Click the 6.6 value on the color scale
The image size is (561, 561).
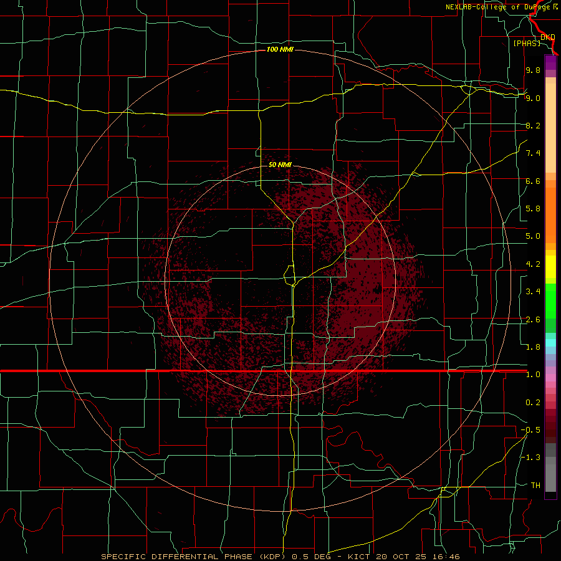pyautogui.click(x=533, y=181)
